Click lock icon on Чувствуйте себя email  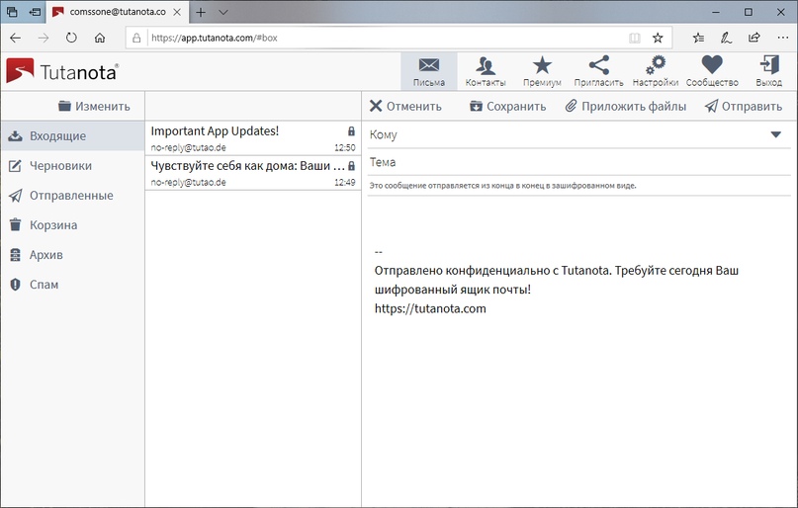[351, 166]
